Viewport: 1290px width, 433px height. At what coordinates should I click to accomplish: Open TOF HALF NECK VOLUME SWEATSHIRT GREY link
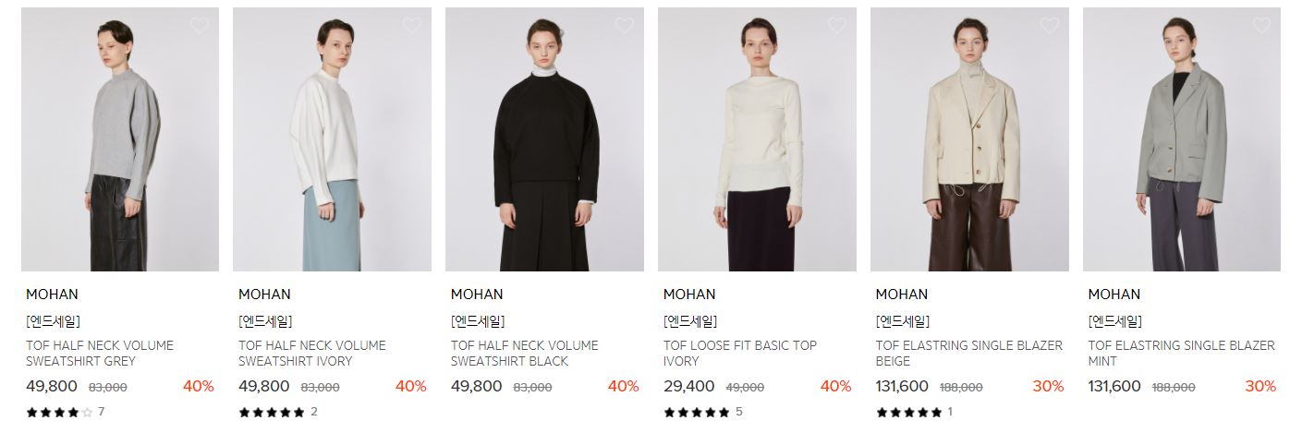(100, 354)
